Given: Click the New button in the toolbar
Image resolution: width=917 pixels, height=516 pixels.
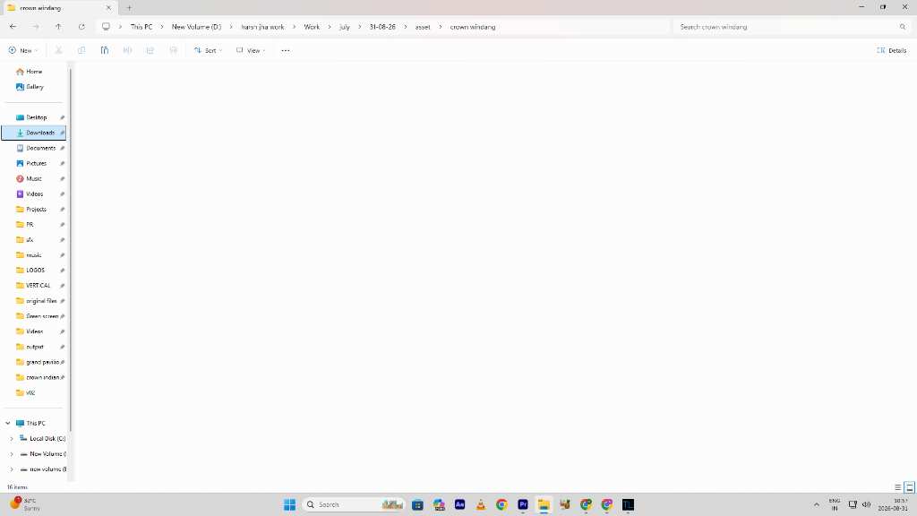Looking at the screenshot, I should point(23,50).
